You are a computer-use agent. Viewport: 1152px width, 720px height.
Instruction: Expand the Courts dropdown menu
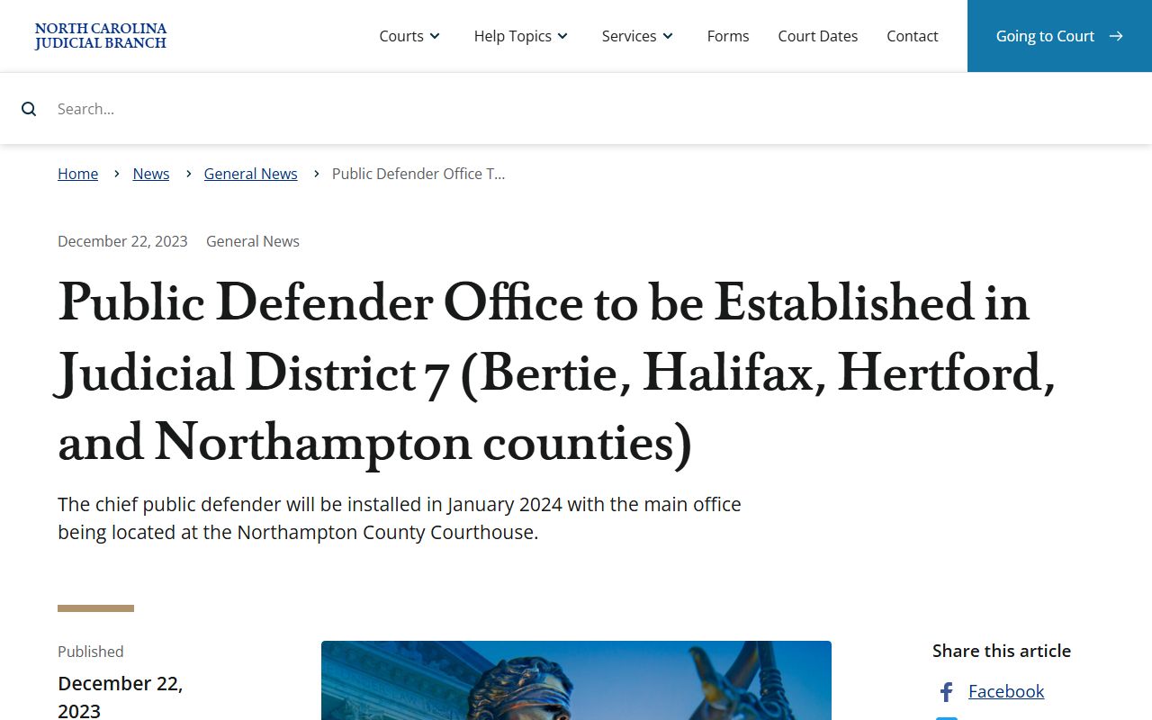click(x=409, y=36)
